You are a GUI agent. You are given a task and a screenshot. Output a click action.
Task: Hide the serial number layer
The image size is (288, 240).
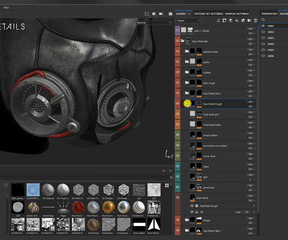point(178,135)
